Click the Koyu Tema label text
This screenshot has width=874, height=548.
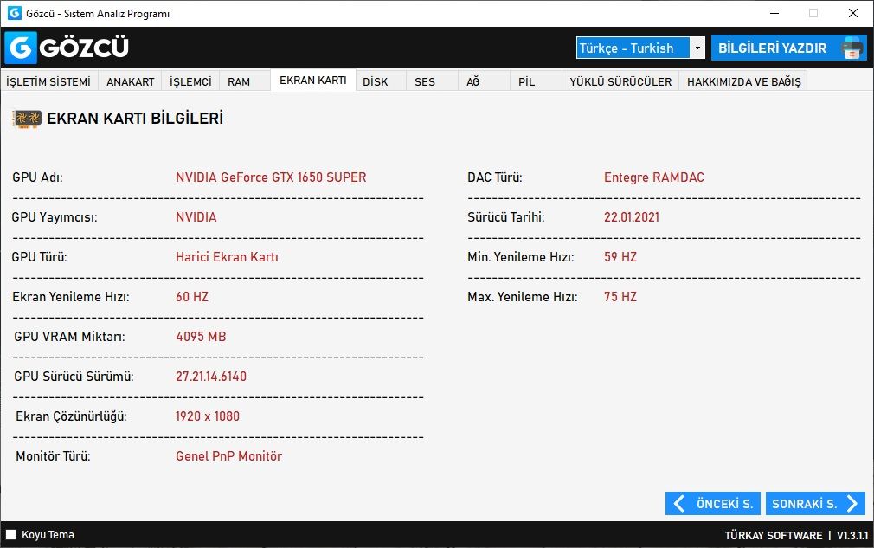48,535
